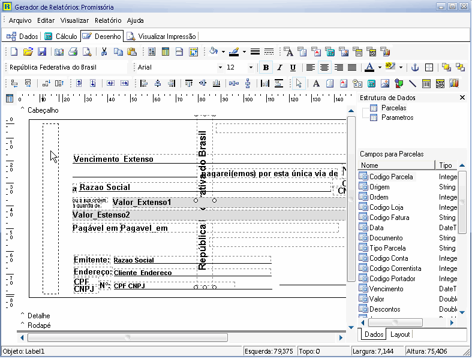
Task: Click the align left edges icon
Action: [x=144, y=83]
